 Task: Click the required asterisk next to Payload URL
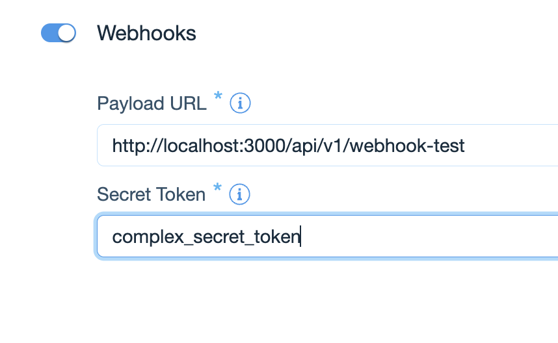tap(218, 98)
